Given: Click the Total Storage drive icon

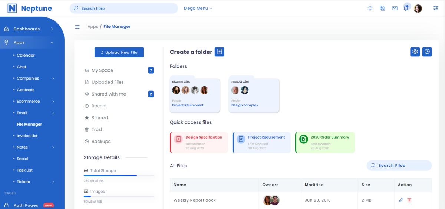Looking at the screenshot, I should [x=86, y=170].
